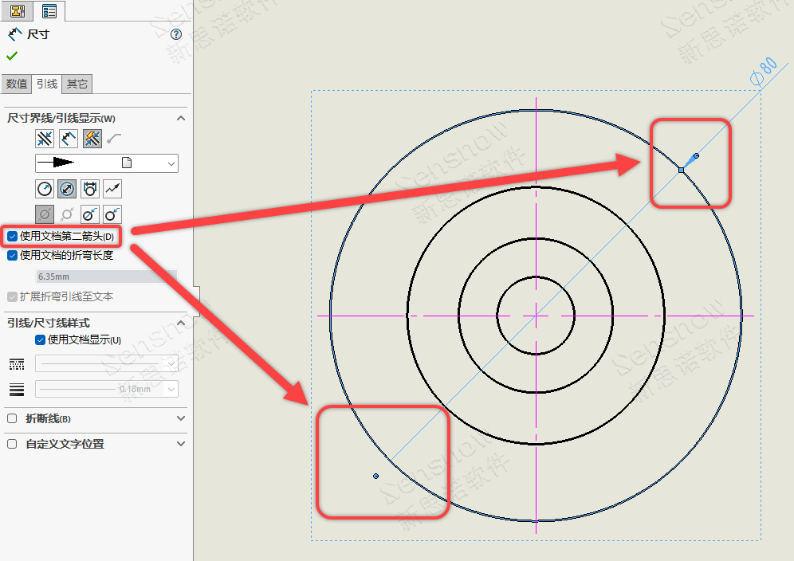Uncheck 使用文档第二箭头 checkbox
This screenshot has height=561, width=794.
(x=12, y=236)
